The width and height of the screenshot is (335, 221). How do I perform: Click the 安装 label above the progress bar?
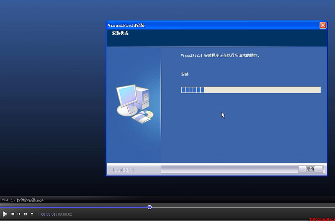185,74
